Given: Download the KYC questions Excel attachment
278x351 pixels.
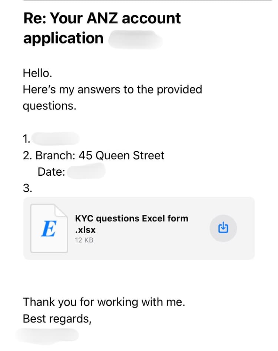Looking at the screenshot, I should coord(222,228).
